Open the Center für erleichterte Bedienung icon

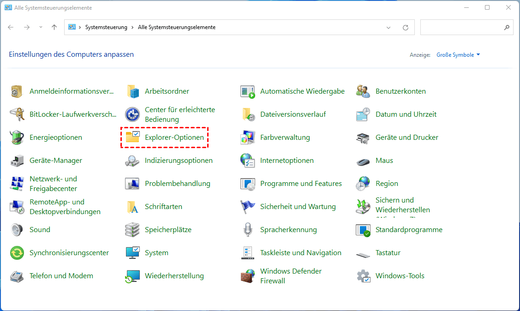click(132, 114)
